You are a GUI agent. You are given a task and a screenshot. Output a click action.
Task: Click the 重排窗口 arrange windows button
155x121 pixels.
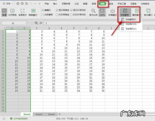137,12
